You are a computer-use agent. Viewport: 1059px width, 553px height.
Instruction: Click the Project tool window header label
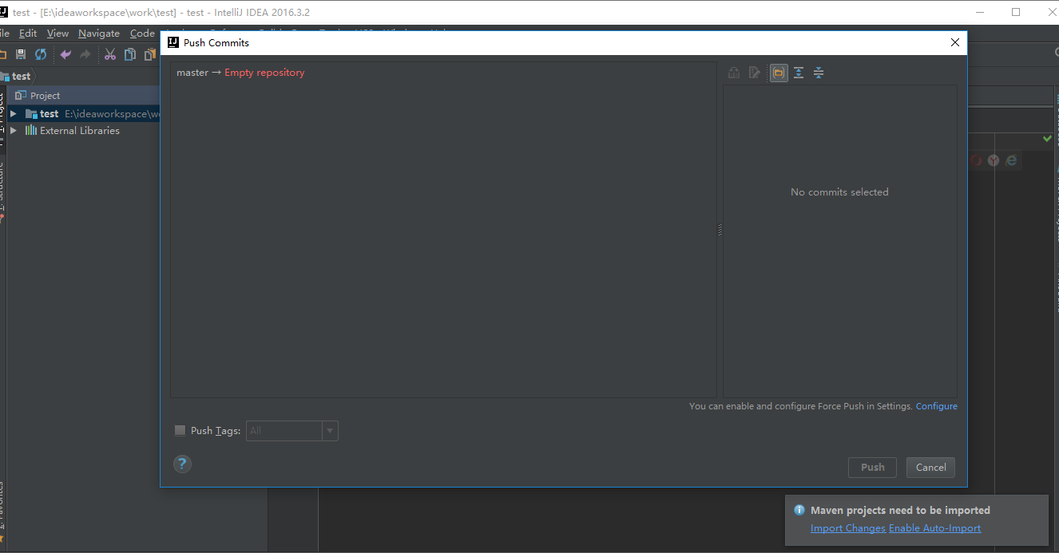pyautogui.click(x=45, y=96)
